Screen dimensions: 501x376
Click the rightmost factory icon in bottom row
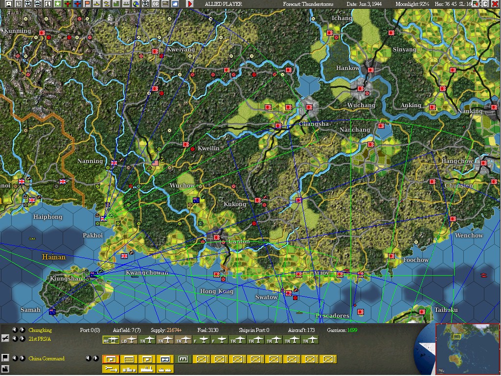coord(165,369)
